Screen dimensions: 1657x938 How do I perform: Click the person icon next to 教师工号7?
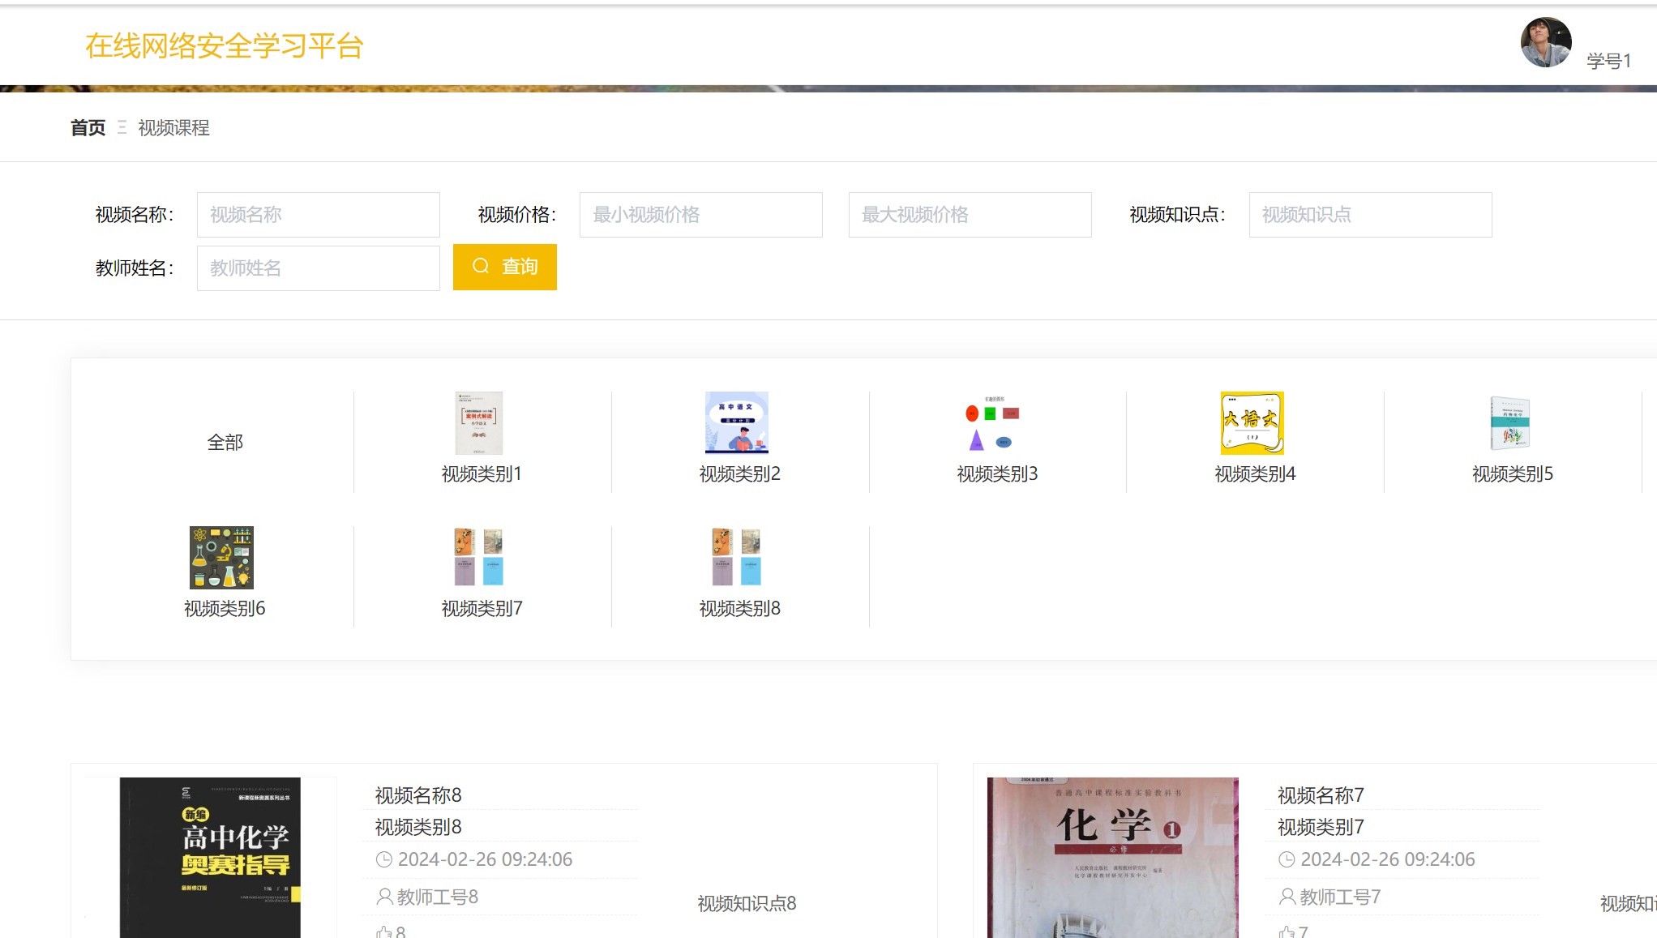[1287, 897]
